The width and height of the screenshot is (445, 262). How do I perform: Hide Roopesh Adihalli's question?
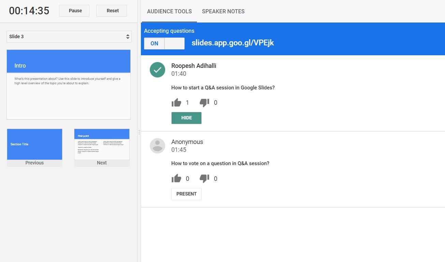[x=186, y=118]
